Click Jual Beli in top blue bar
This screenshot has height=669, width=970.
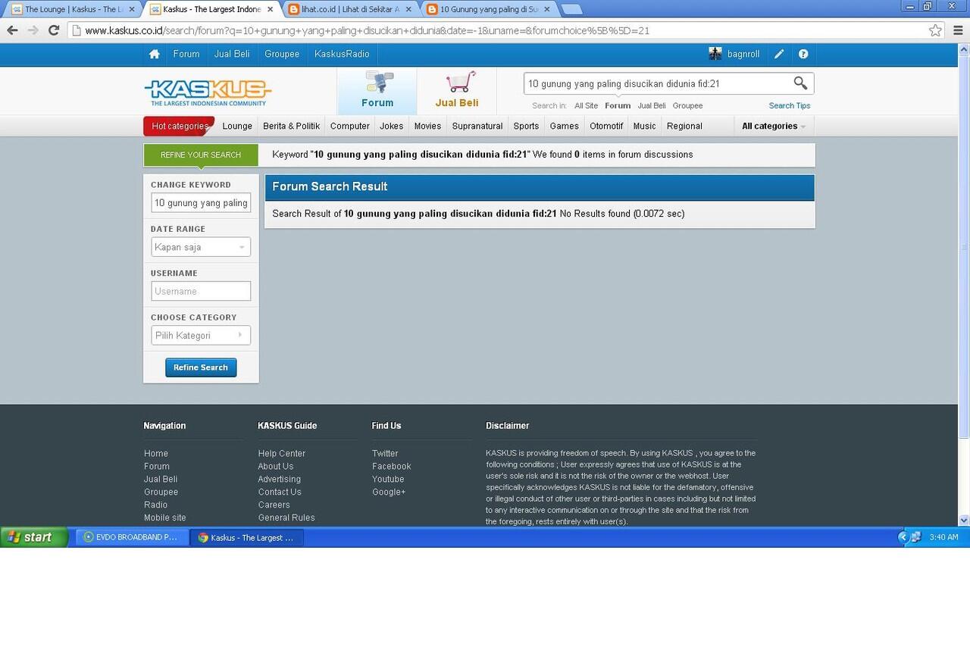click(x=232, y=55)
